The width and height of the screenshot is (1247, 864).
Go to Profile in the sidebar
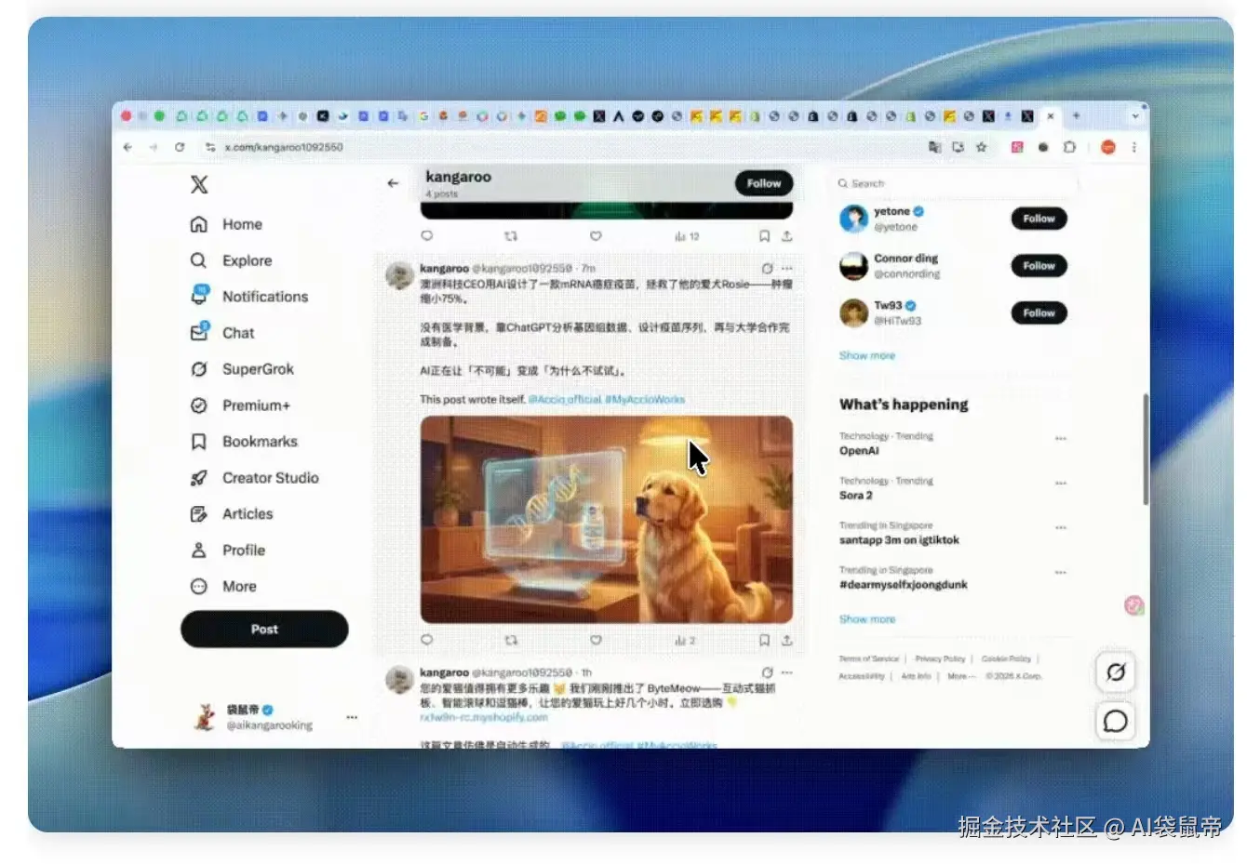click(x=228, y=550)
